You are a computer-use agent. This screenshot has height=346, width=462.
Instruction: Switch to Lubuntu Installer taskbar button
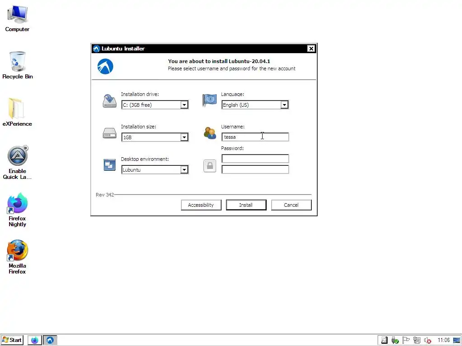coord(50,340)
